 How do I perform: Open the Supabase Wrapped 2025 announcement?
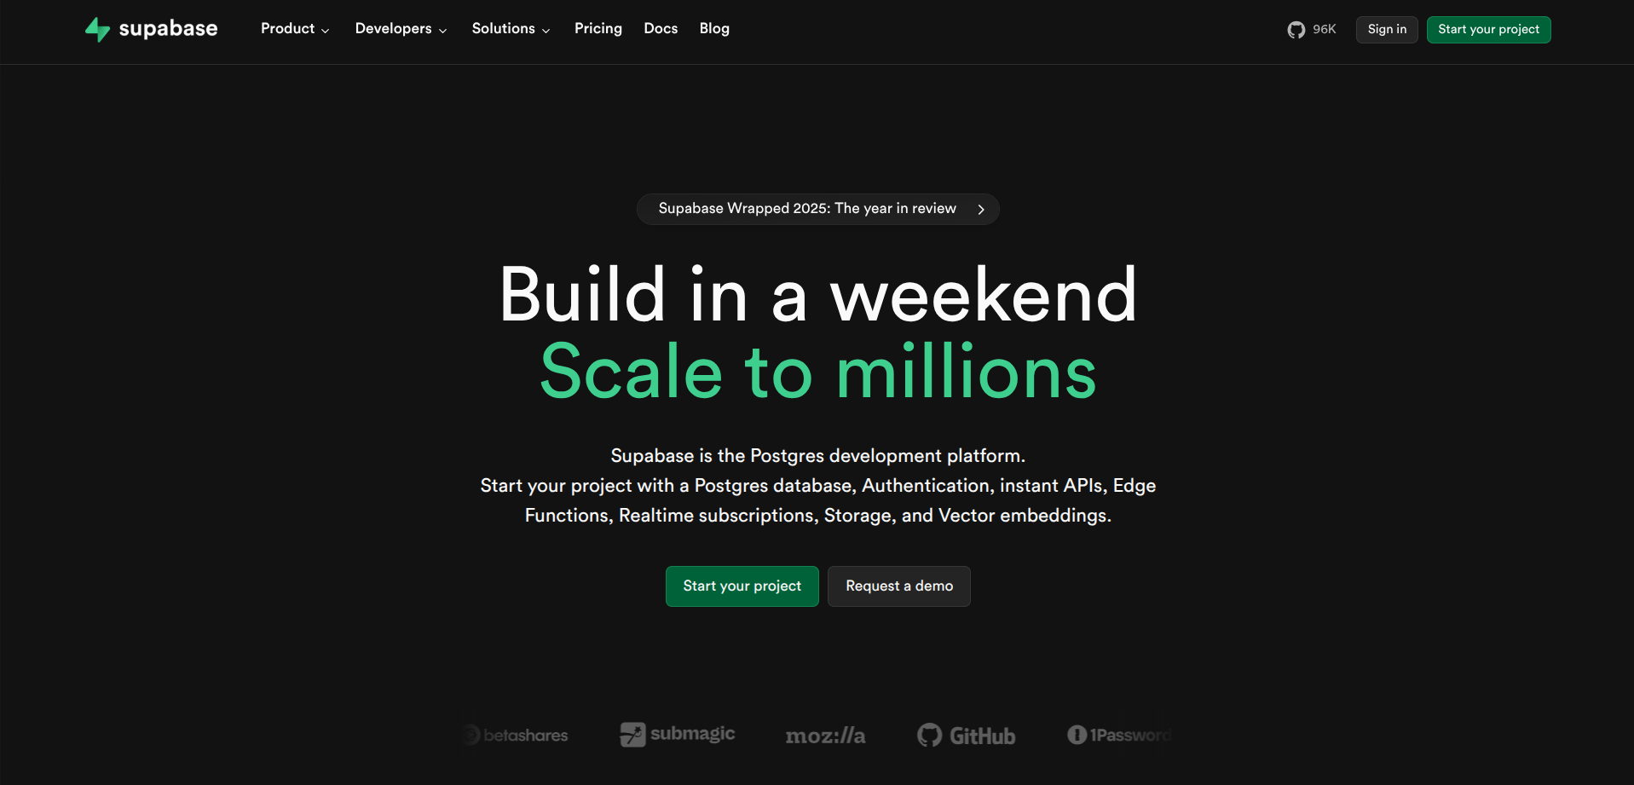pyautogui.click(x=806, y=209)
